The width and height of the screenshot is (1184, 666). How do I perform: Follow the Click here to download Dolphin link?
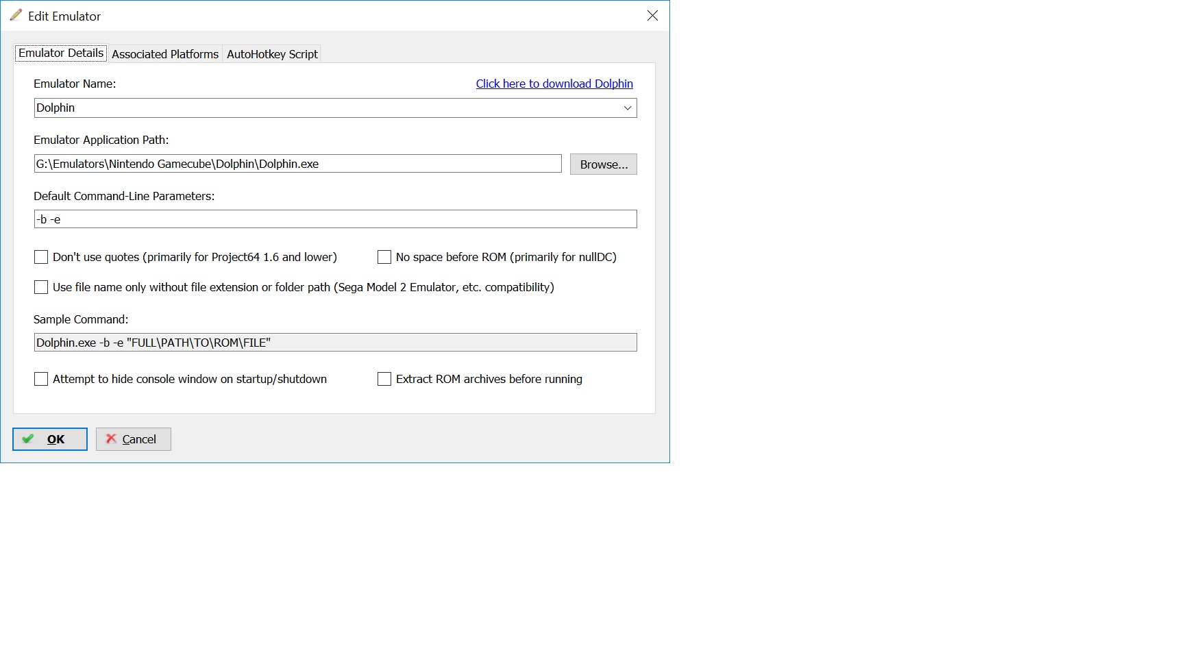click(x=554, y=84)
